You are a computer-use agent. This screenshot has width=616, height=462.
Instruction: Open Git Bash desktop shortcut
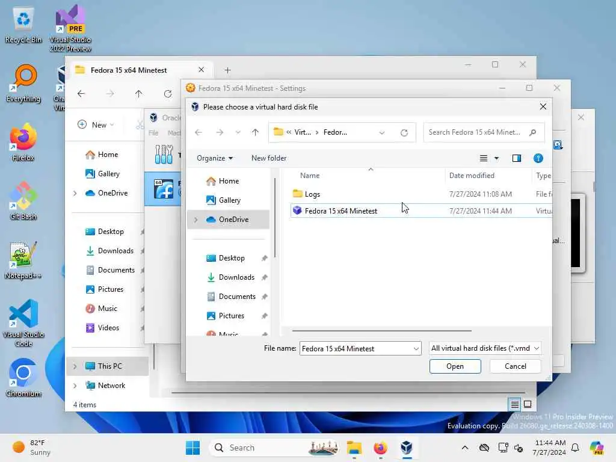tap(23, 201)
